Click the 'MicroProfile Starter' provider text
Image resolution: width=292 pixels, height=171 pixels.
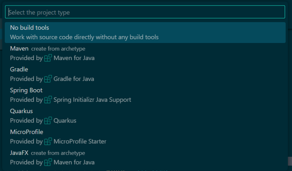(x=80, y=141)
